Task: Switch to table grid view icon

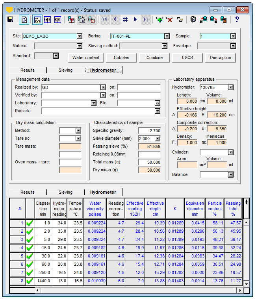Action: (47, 20)
